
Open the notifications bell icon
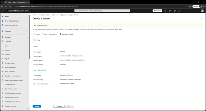(x=165, y=11)
